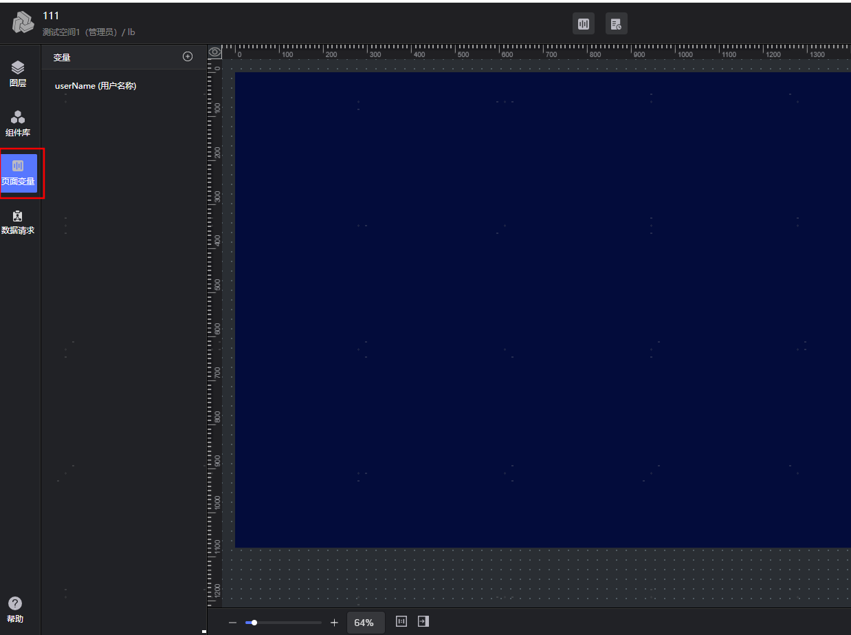Click the project title 111
This screenshot has width=851, height=635.
(x=51, y=16)
